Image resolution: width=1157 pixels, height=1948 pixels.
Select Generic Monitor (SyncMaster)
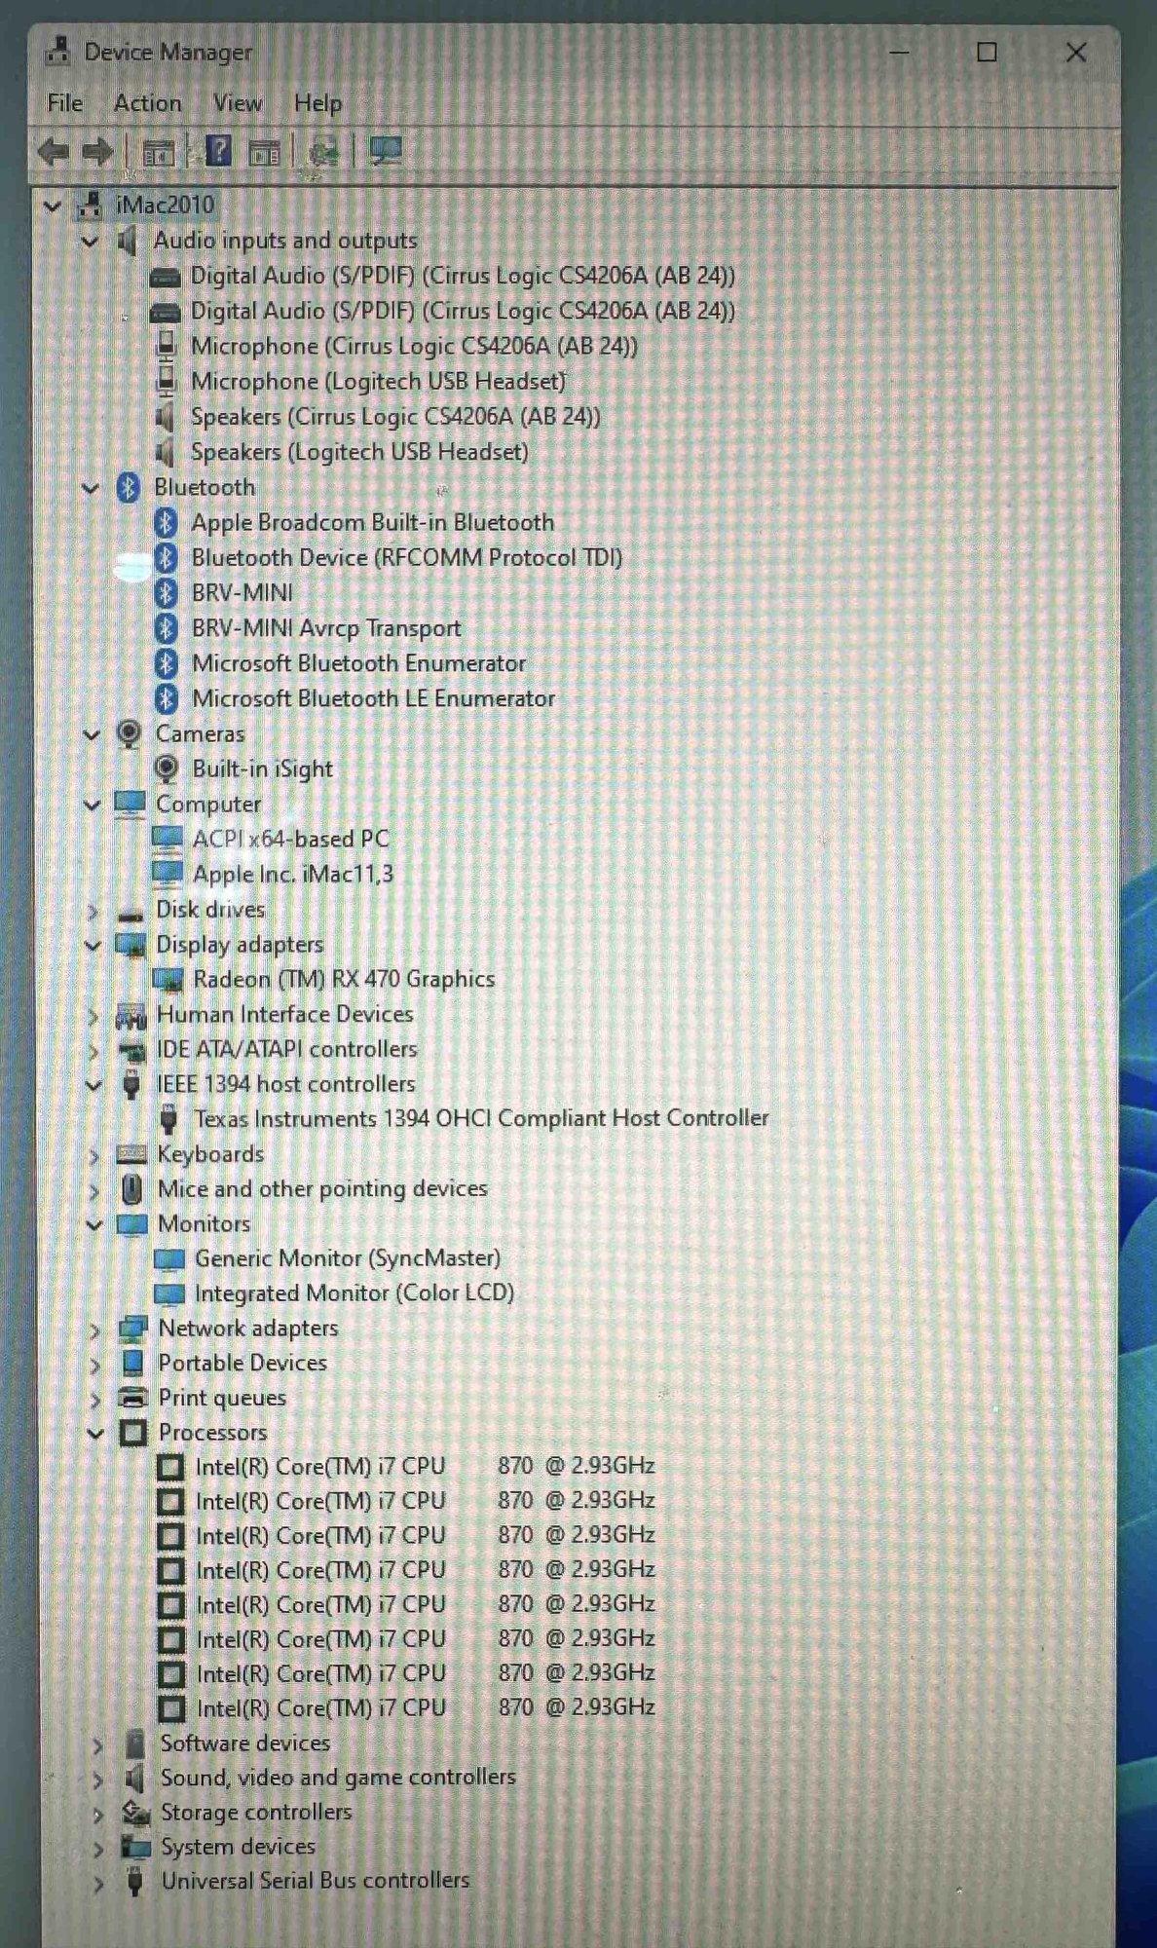point(348,1258)
